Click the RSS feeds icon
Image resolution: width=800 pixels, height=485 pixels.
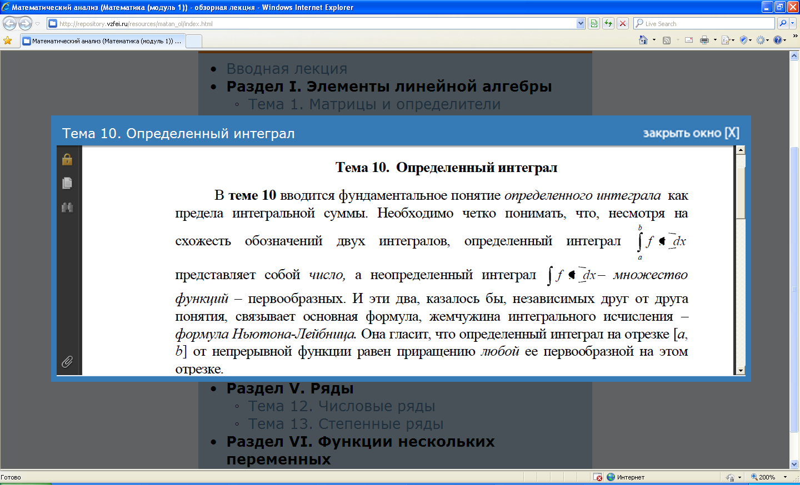point(667,40)
